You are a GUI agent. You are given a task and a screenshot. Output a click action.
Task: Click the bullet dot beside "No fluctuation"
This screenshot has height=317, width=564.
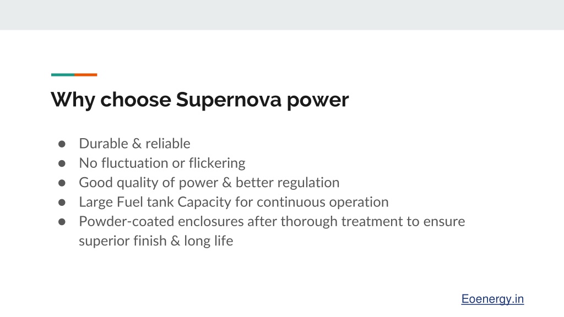point(62,163)
